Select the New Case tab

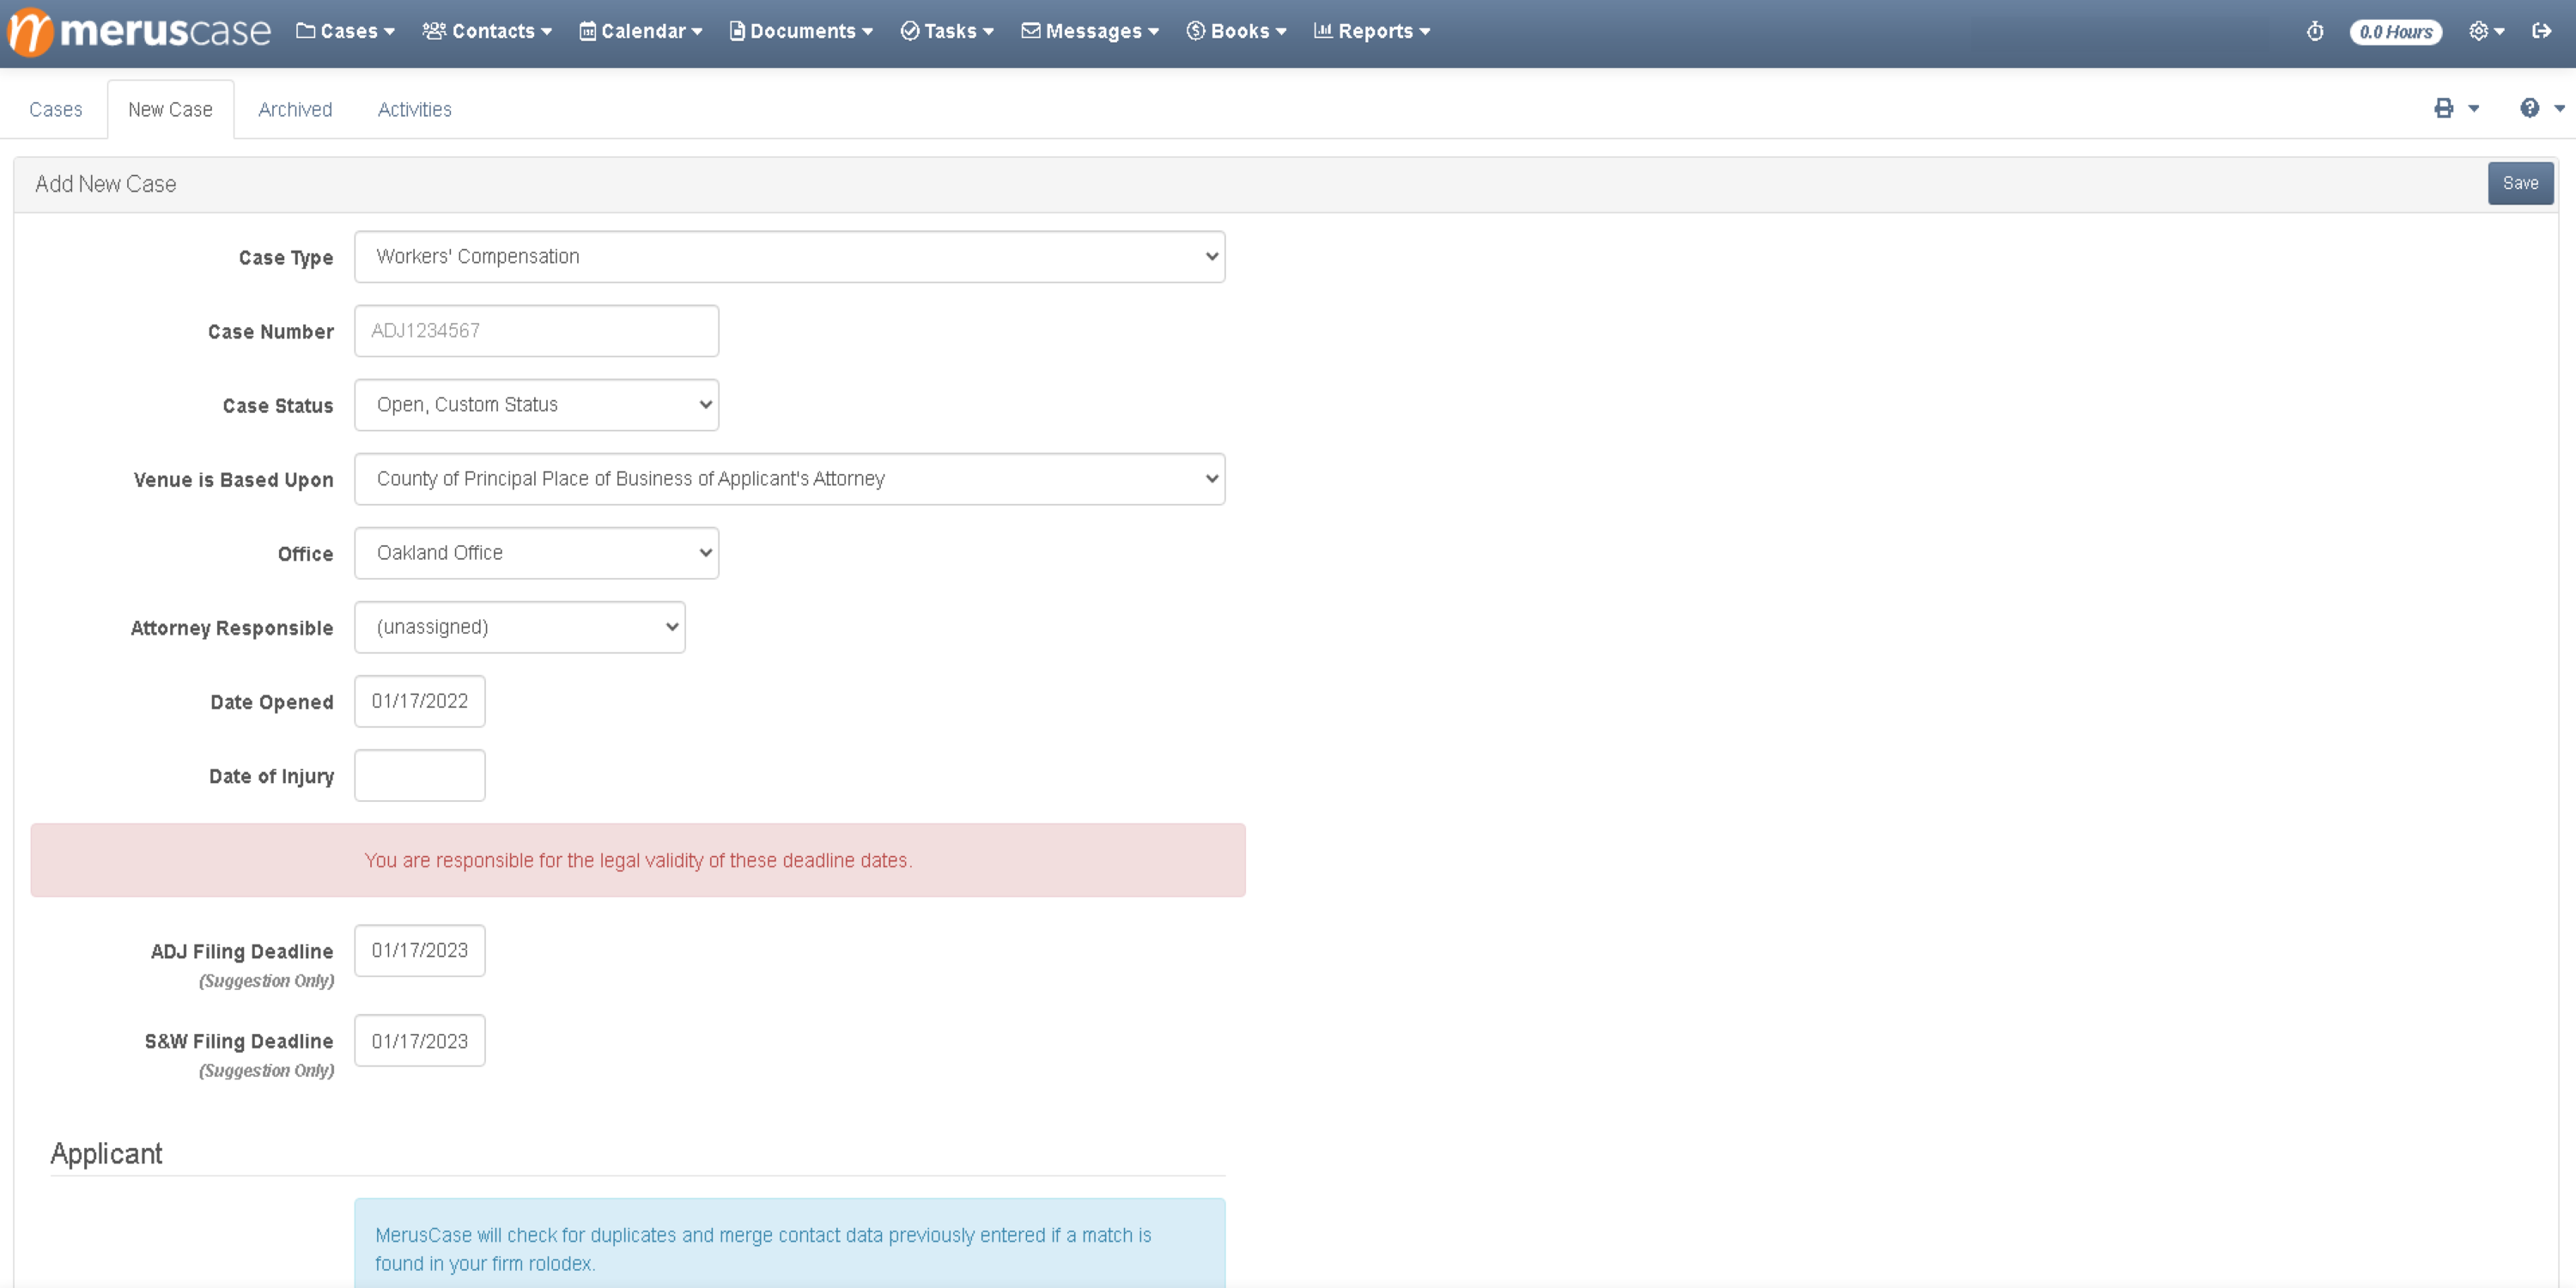point(170,109)
